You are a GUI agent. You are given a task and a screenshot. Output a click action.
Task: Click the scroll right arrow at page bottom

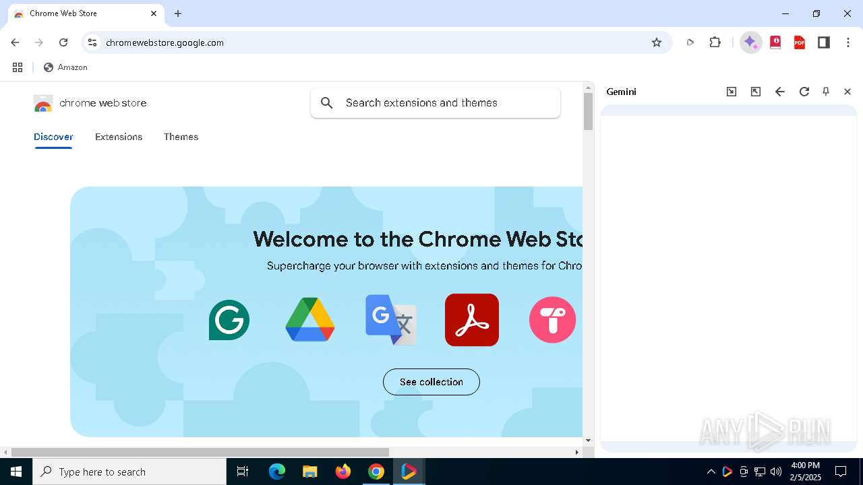pos(576,452)
